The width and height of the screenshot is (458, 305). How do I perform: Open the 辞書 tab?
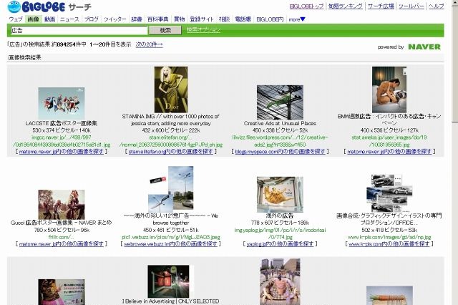pos(137,19)
